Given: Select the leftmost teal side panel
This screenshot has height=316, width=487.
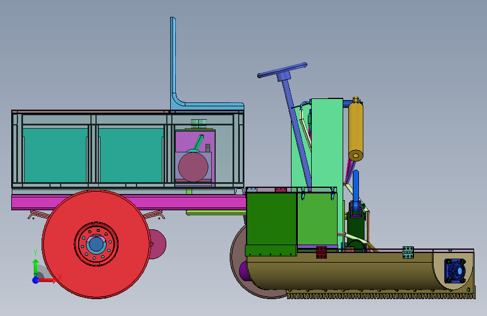Looking at the screenshot, I should (55, 155).
